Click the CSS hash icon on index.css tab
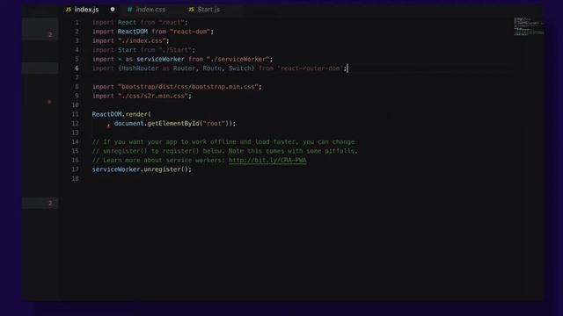Image resolution: width=563 pixels, height=316 pixels. click(129, 10)
